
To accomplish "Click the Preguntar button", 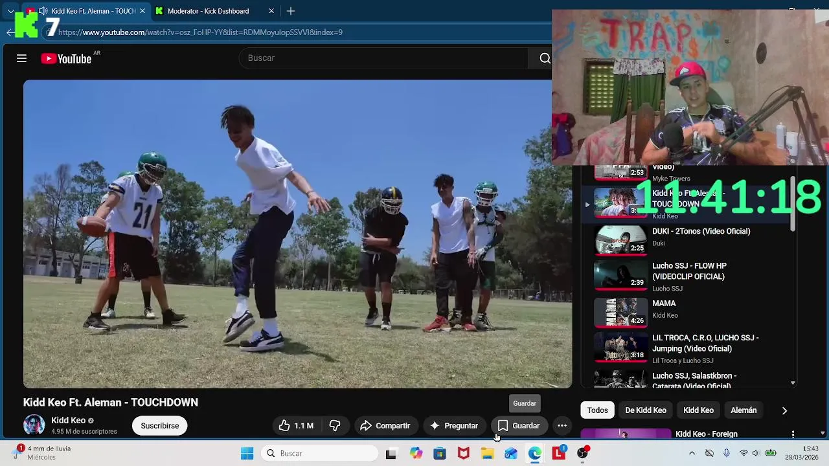I will (x=453, y=426).
